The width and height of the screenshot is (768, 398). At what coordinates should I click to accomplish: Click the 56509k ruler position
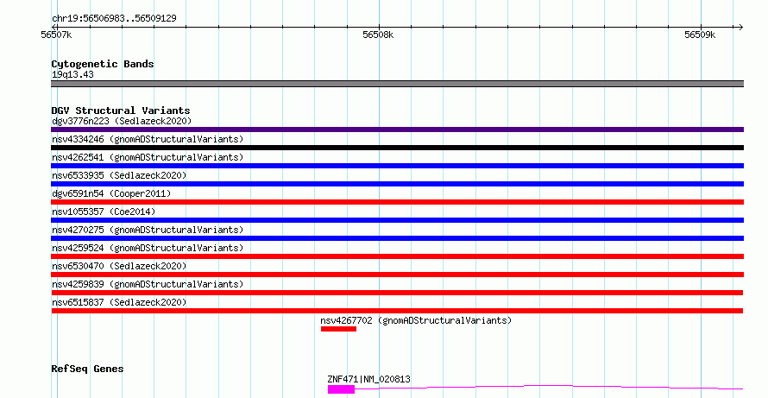pos(700,35)
